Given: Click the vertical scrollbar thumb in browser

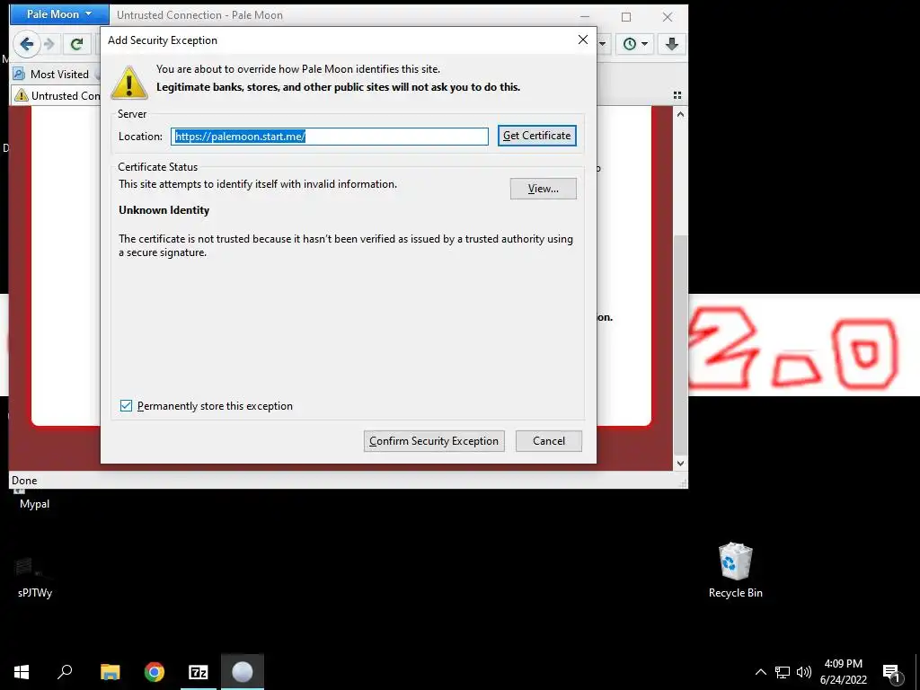Looking at the screenshot, I should pos(680,344).
